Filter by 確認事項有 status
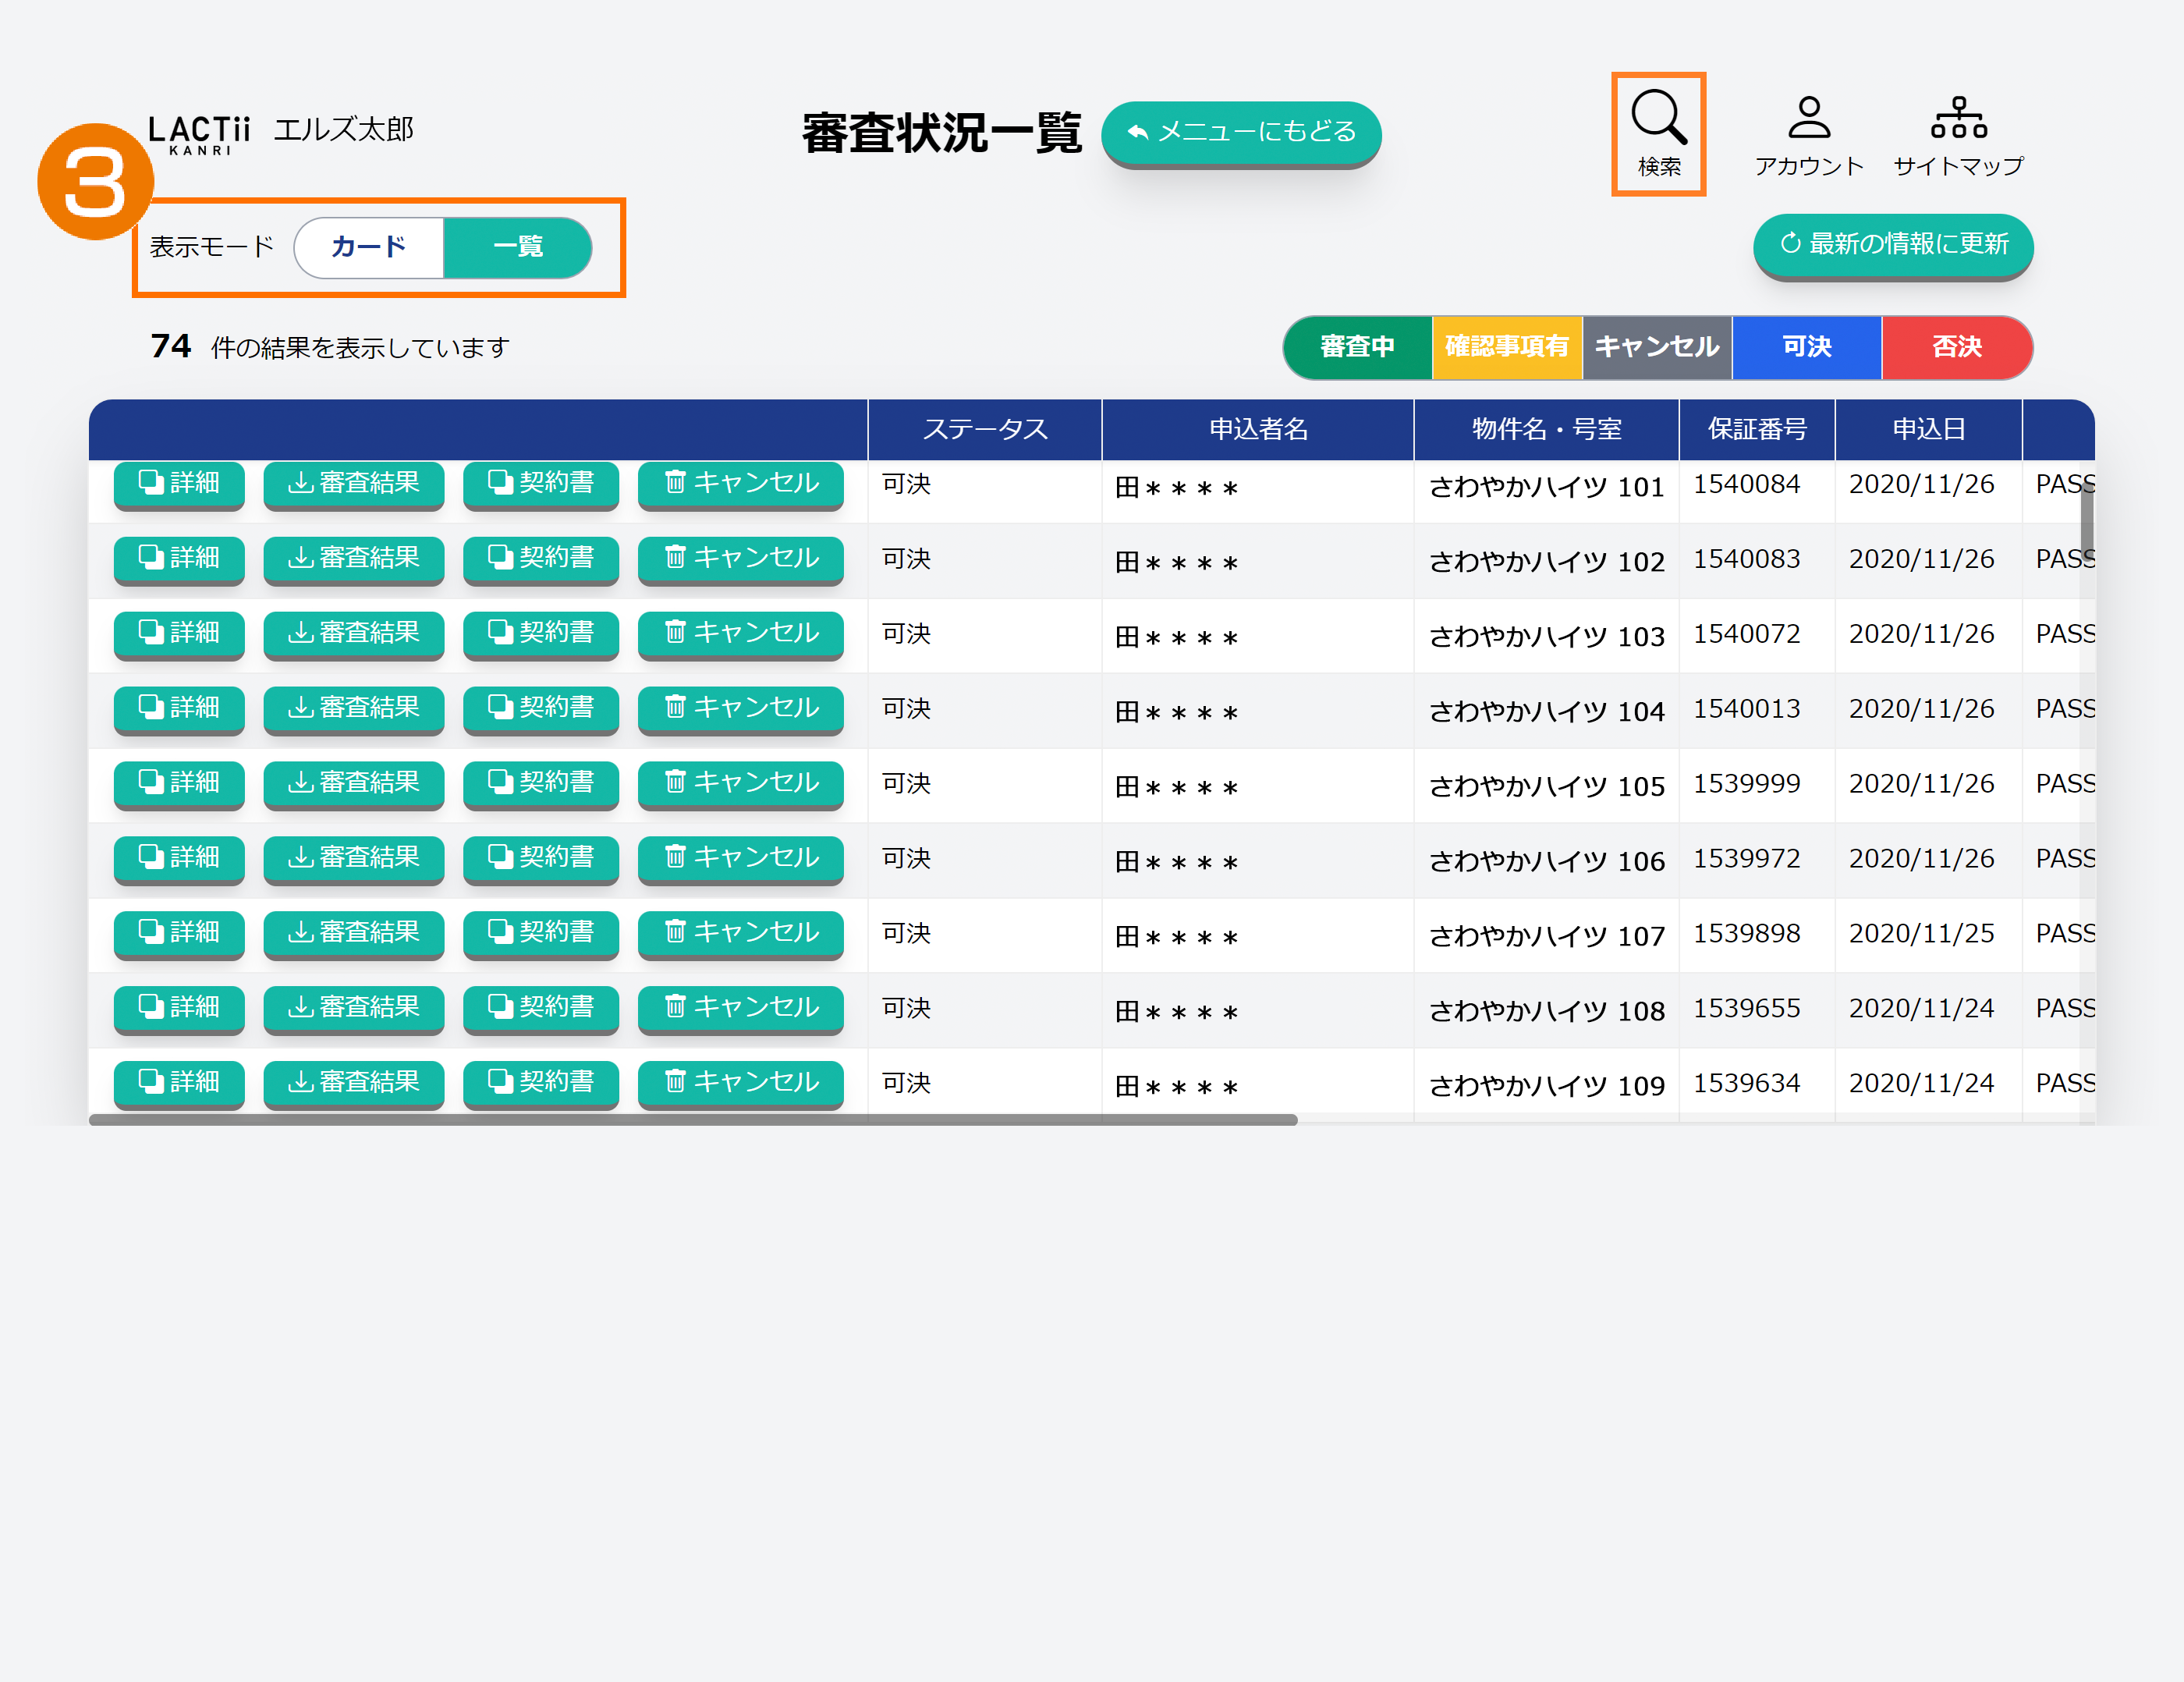This screenshot has width=2184, height=1682. pos(1506,347)
